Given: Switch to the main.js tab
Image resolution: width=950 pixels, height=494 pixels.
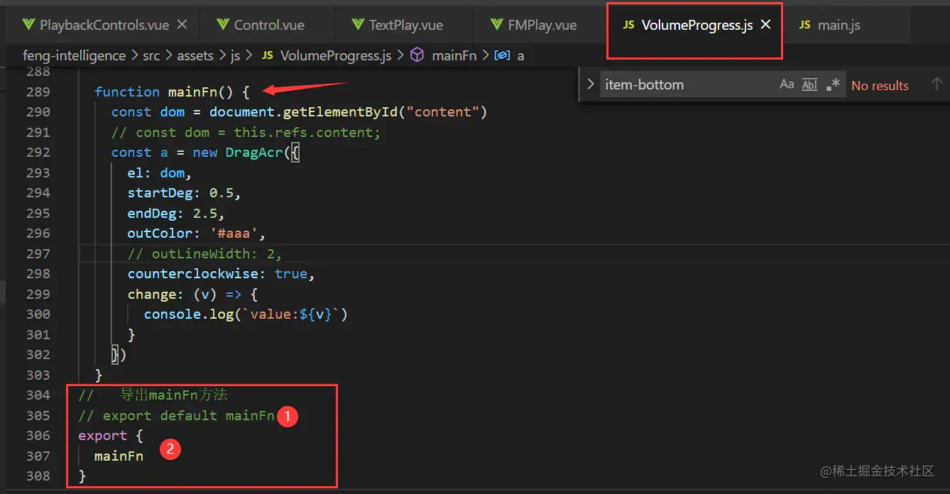Looking at the screenshot, I should [839, 26].
